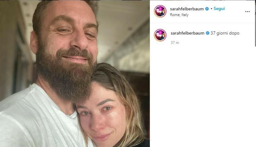Image resolution: width=256 pixels, height=147 pixels.
Task: Click the avatar next to the caption
Action: point(160,35)
